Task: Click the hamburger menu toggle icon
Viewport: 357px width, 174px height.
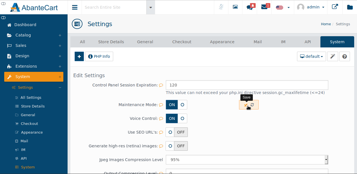Action: pos(75,7)
